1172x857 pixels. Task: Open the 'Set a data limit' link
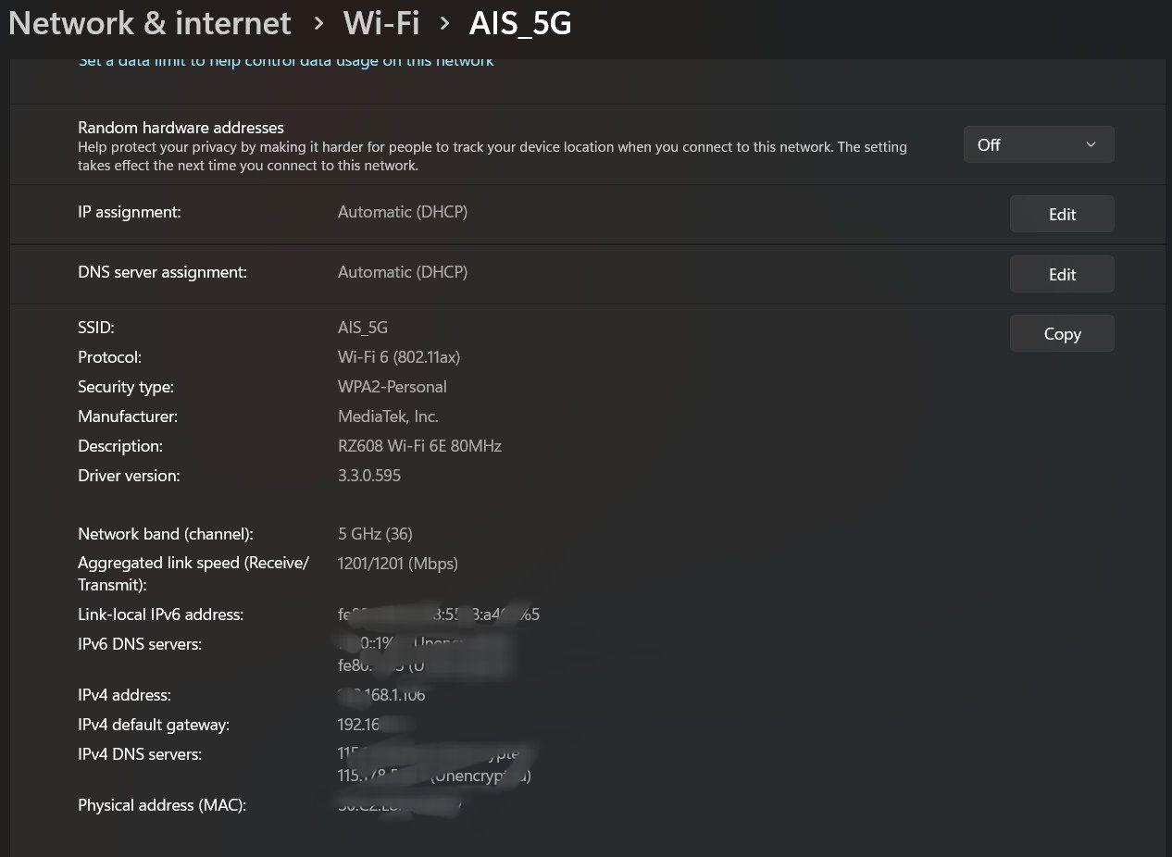[286, 61]
